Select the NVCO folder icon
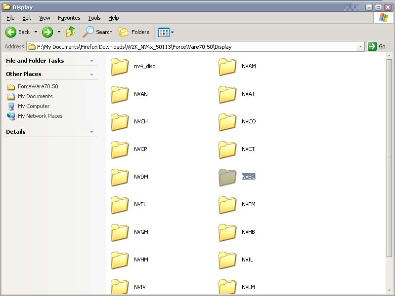This screenshot has width=395, height=296. click(227, 122)
